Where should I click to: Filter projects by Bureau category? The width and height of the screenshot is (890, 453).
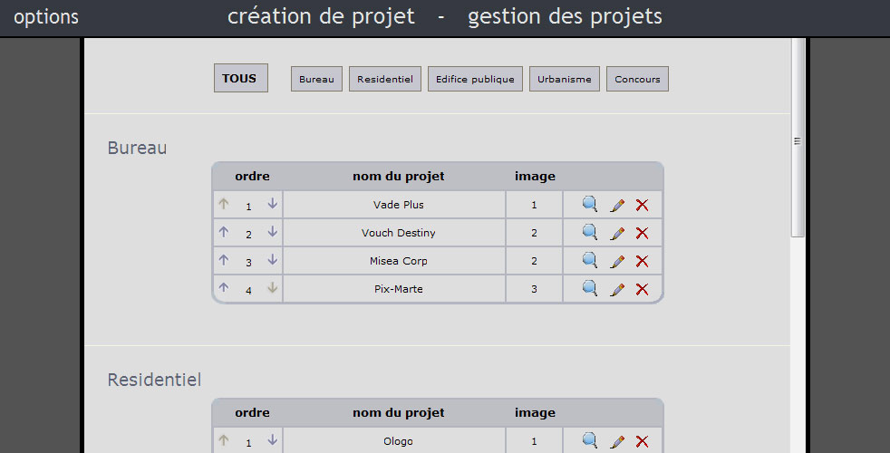316,80
